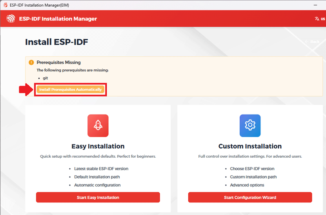Click the Custom Installation heading

point(250,146)
